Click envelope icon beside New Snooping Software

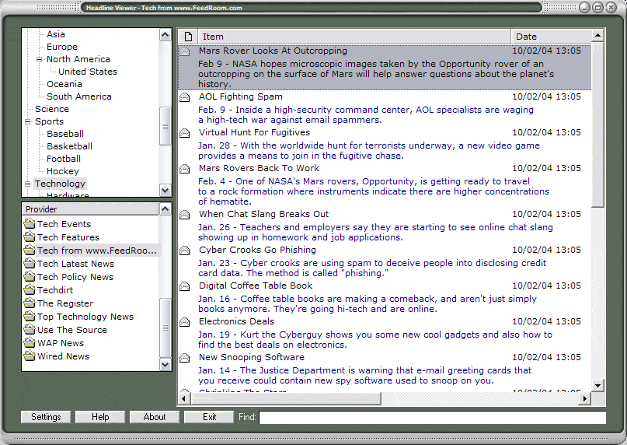tap(184, 358)
